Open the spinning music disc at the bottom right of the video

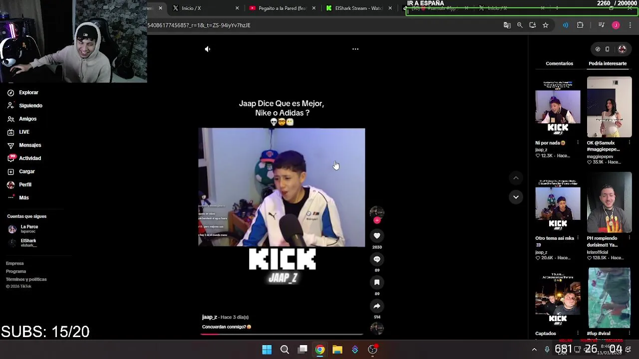[x=377, y=328]
